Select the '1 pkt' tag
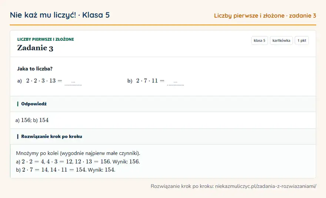326x198 pixels. click(302, 40)
